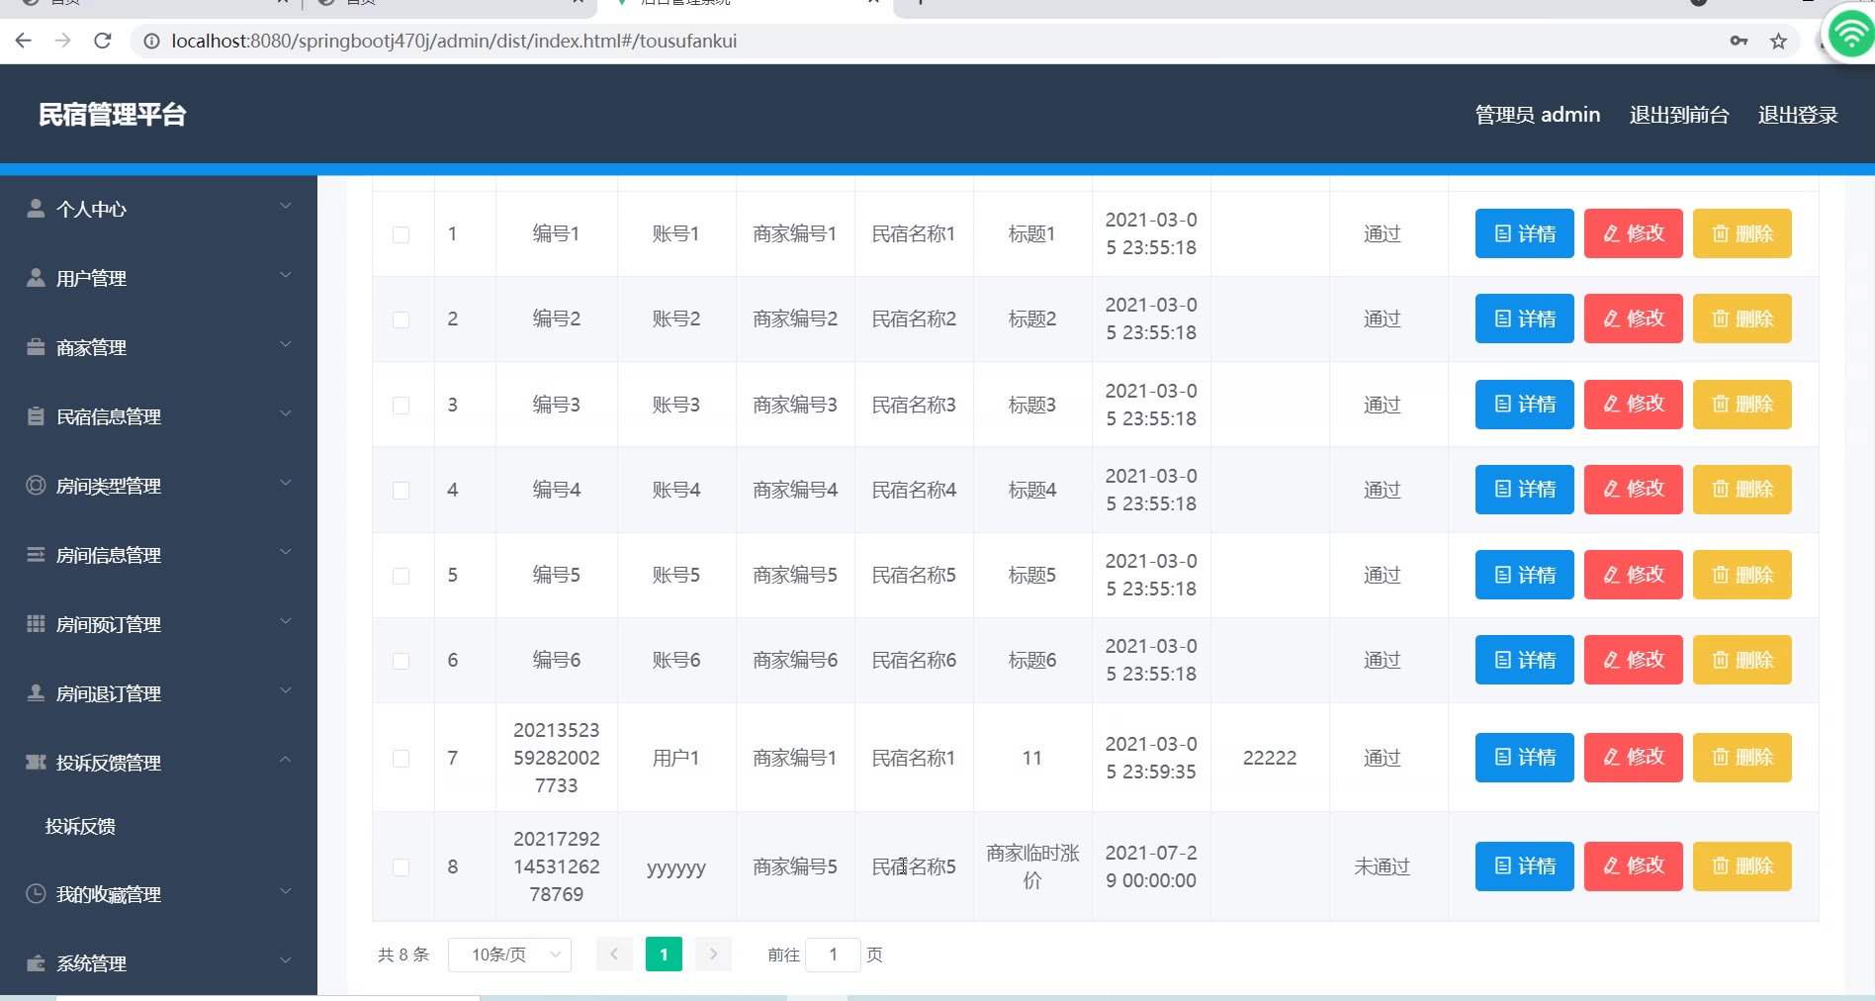Click the 22222 reply cell in row 7
This screenshot has height=1001, width=1875.
point(1270,758)
